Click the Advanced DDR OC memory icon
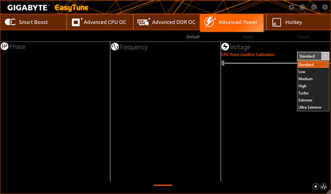Screen dimensions: 331x194 [x=144, y=22]
